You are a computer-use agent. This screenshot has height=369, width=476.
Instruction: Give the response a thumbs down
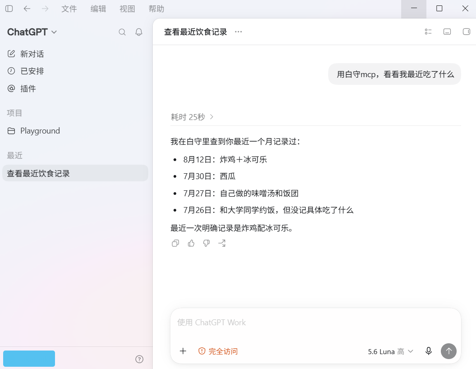point(206,243)
